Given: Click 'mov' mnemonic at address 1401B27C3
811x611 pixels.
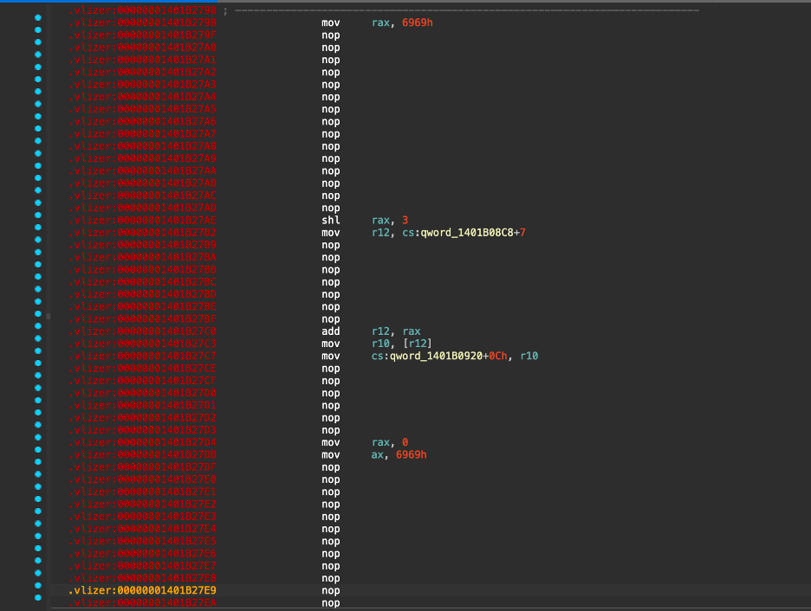Looking at the screenshot, I should [x=330, y=344].
